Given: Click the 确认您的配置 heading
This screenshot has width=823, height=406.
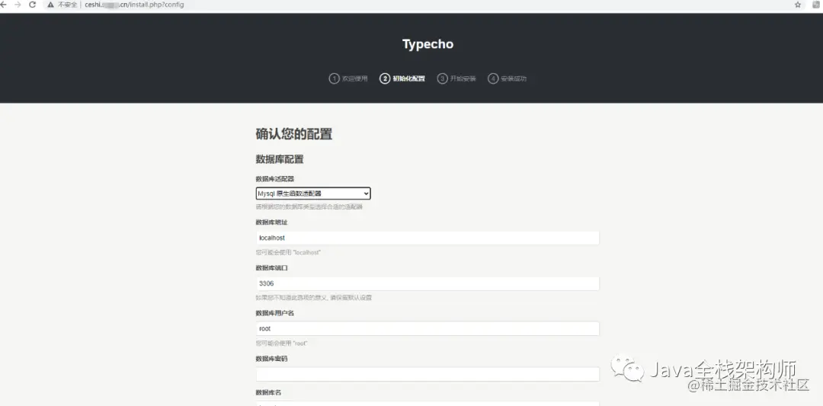Looking at the screenshot, I should (x=294, y=134).
